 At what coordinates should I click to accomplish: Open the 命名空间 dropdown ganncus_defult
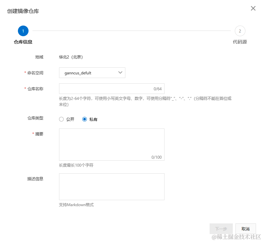92,73
